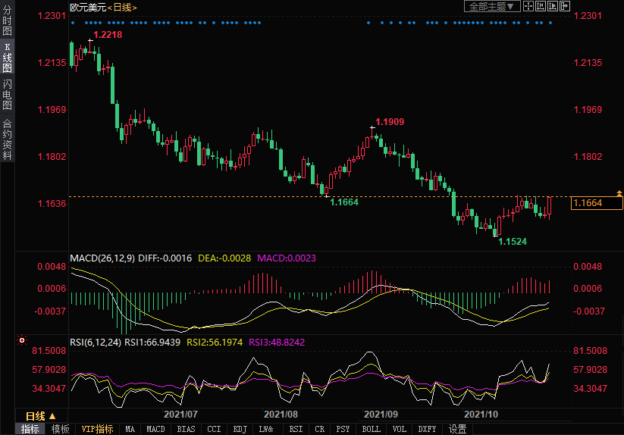Switch to the 模板 tab
This screenshot has width=624, height=435.
61,429
